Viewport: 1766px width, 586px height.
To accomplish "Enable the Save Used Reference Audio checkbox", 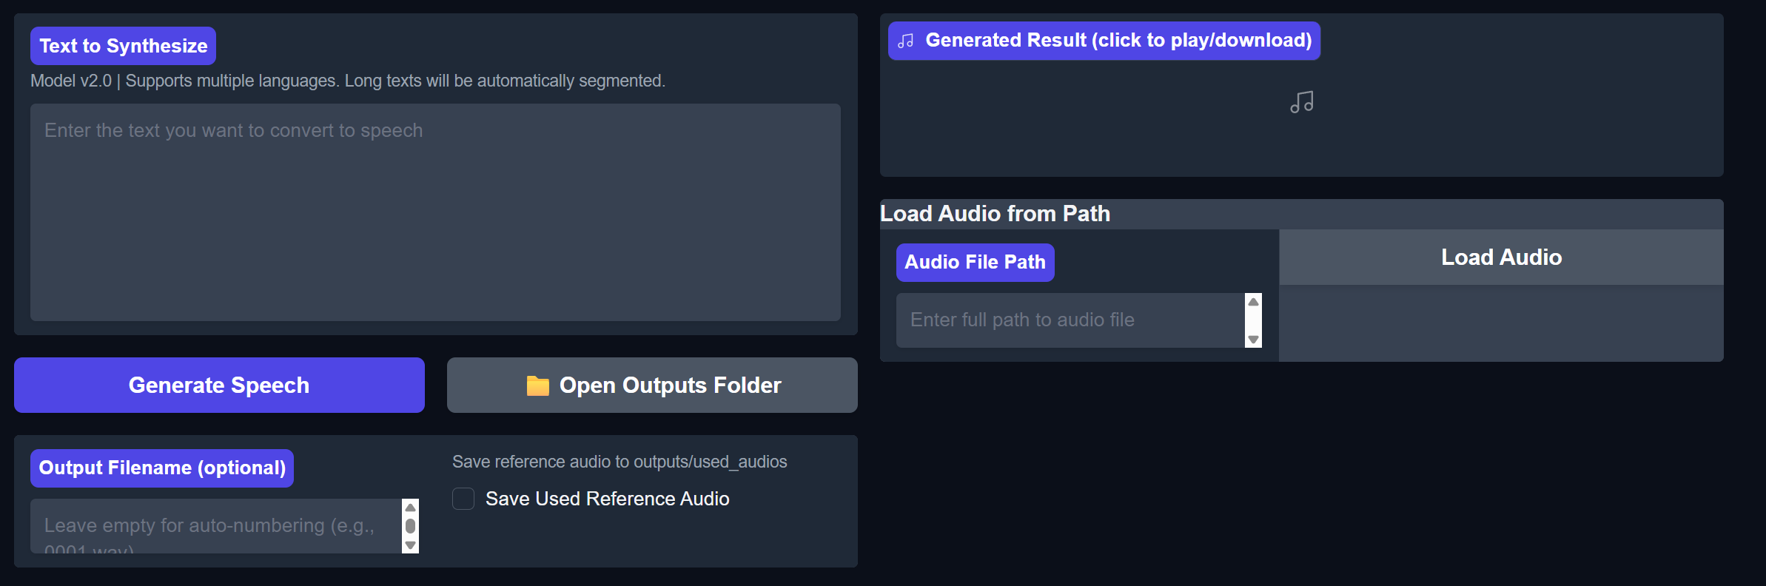I will pos(463,499).
